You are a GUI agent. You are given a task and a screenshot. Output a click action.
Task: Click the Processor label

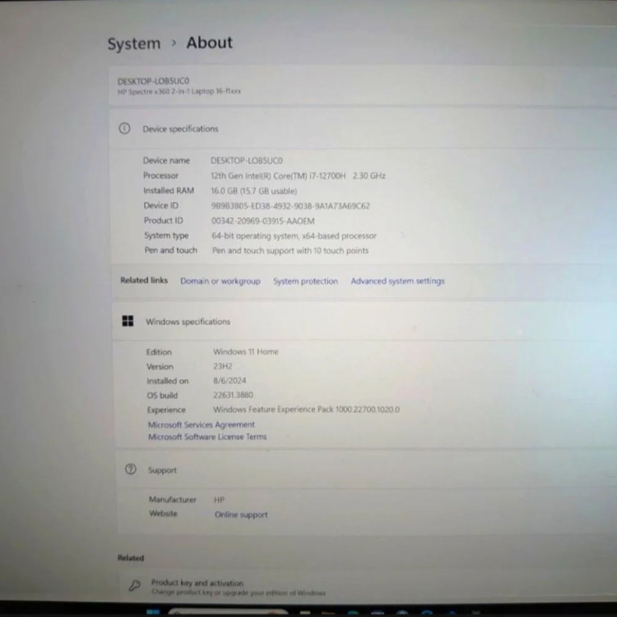(160, 175)
